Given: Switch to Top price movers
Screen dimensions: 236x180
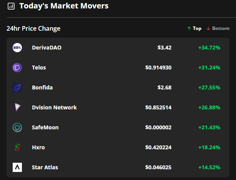Looking at the screenshot, I should tap(194, 28).
